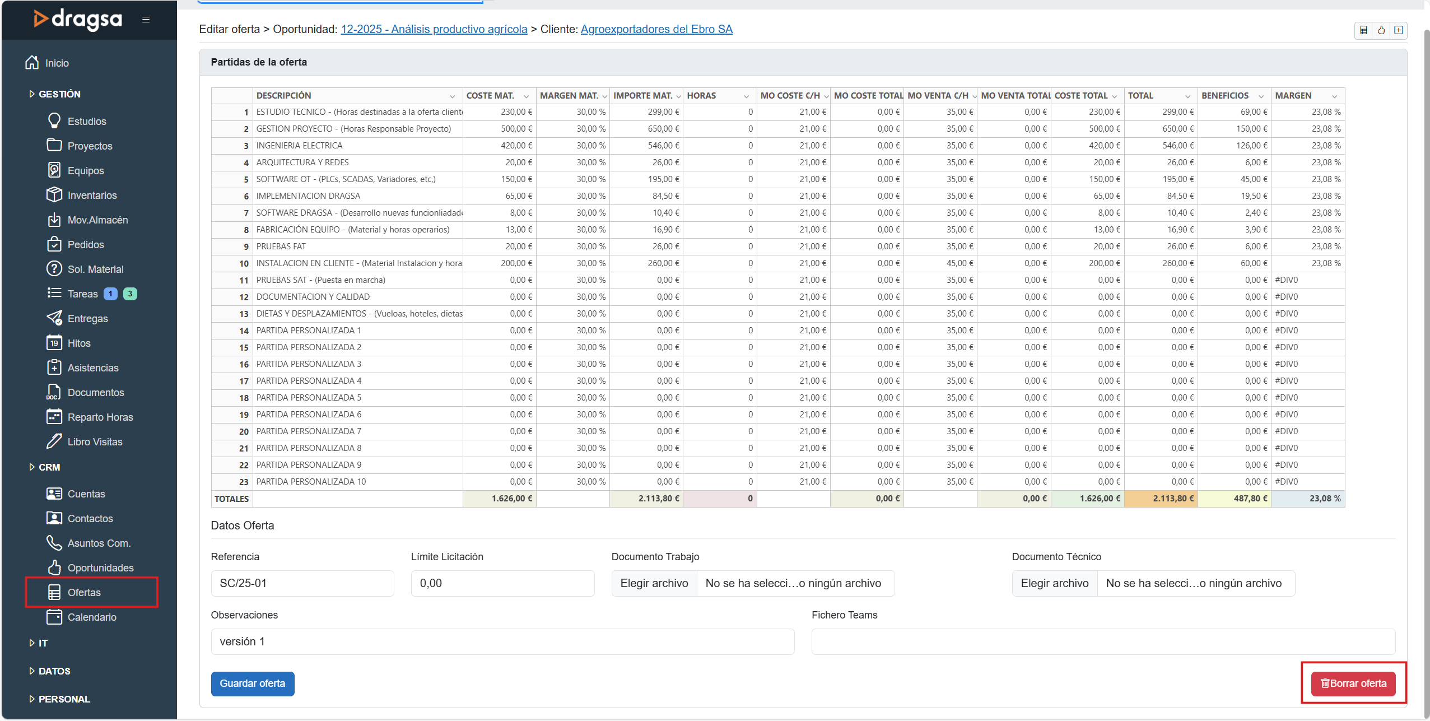
Task: Open the TOTAL column filter dropdown
Action: [x=1187, y=96]
